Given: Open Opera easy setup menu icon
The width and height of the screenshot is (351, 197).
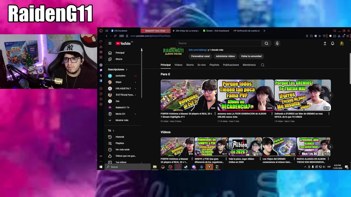Looking at the screenshot, I should [347, 36].
